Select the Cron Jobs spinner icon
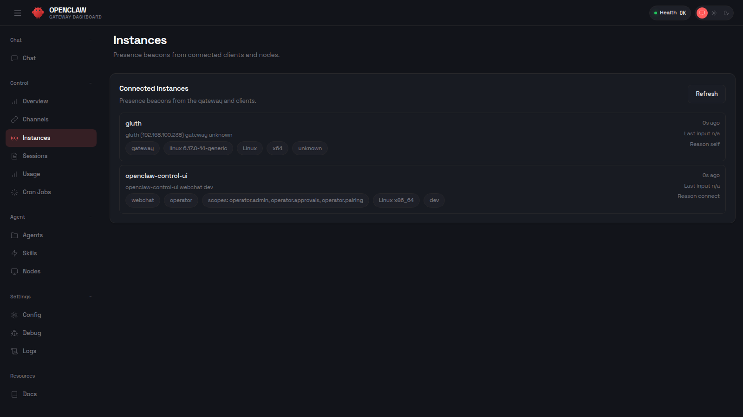Image resolution: width=743 pixels, height=417 pixels. point(14,192)
